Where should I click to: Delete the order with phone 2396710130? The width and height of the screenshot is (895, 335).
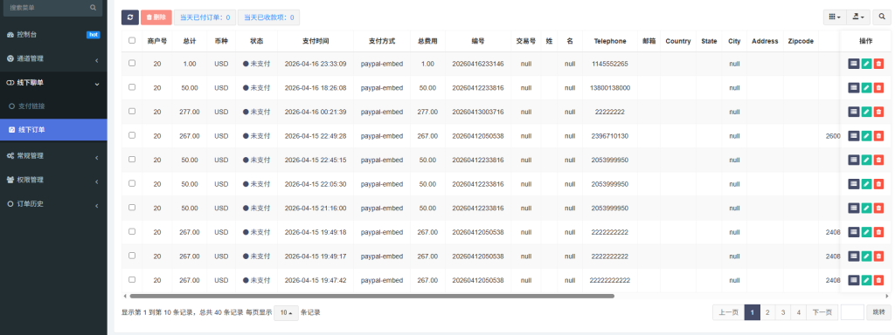(x=878, y=135)
